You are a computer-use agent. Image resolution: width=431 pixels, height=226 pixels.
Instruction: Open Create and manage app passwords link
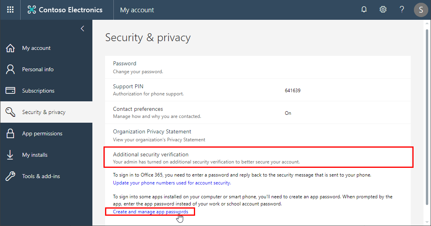(x=150, y=212)
